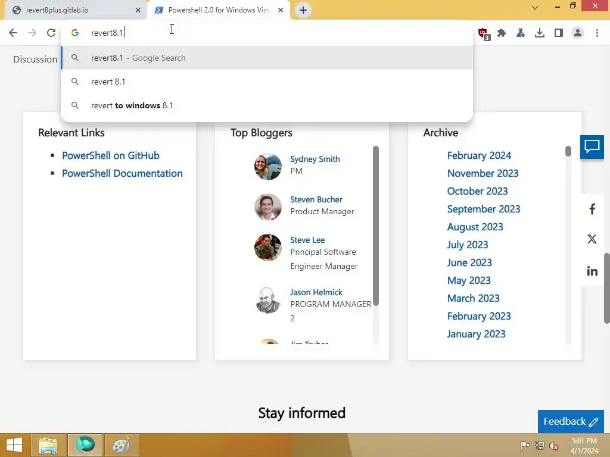The height and width of the screenshot is (457, 610).
Task: Click the browser icon in taskbar
Action: [85, 445]
